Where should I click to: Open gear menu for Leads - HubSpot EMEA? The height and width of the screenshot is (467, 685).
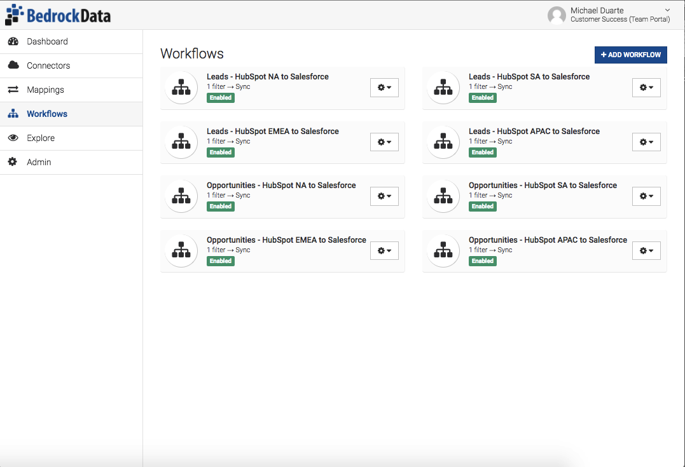click(x=384, y=142)
